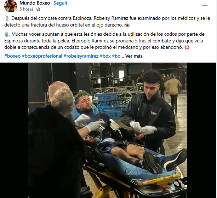217x198 pixels.
Task: Click the red anger symbol emoji
Action: (x=187, y=47)
